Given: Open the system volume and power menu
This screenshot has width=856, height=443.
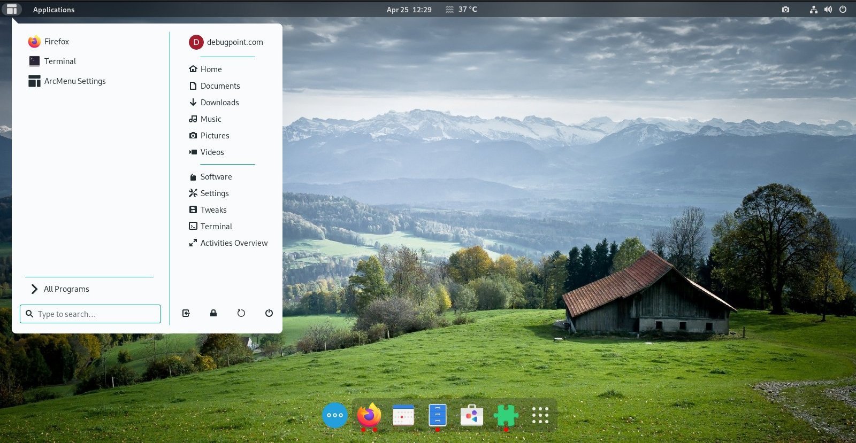Looking at the screenshot, I should click(x=828, y=10).
